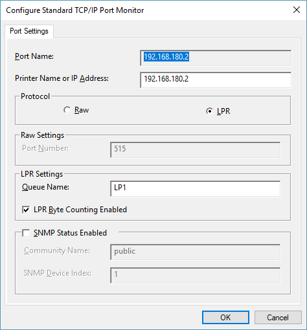Screen dimensions: 307x330
Task: Click the Raw radio button label text
Action: pyautogui.click(x=82, y=110)
